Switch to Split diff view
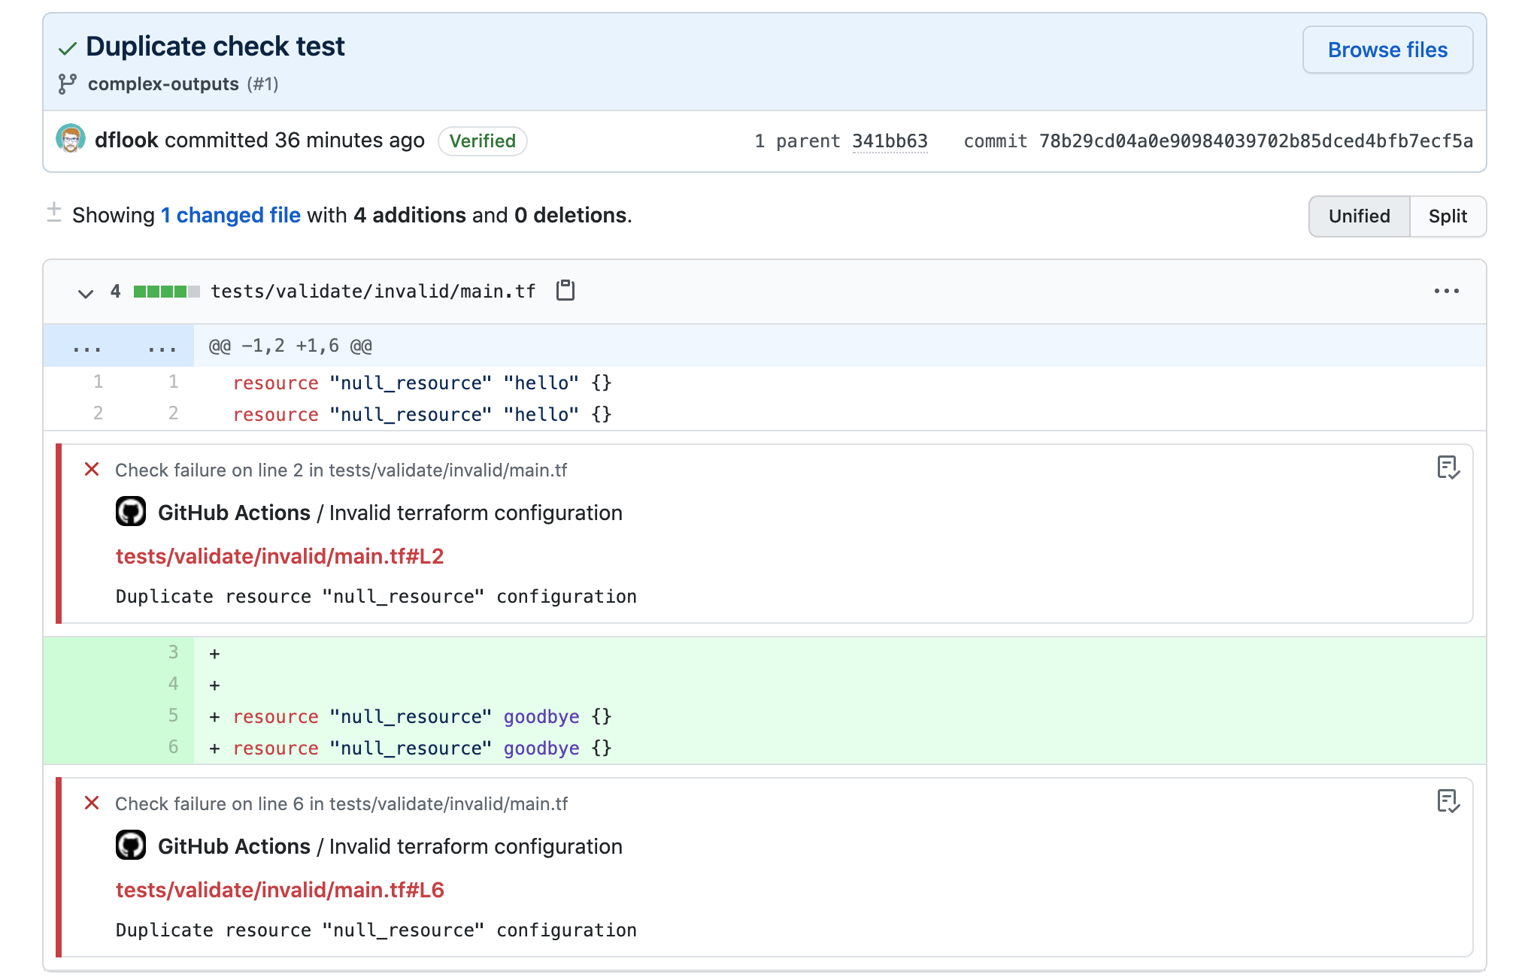1525x980 pixels. pyautogui.click(x=1448, y=216)
